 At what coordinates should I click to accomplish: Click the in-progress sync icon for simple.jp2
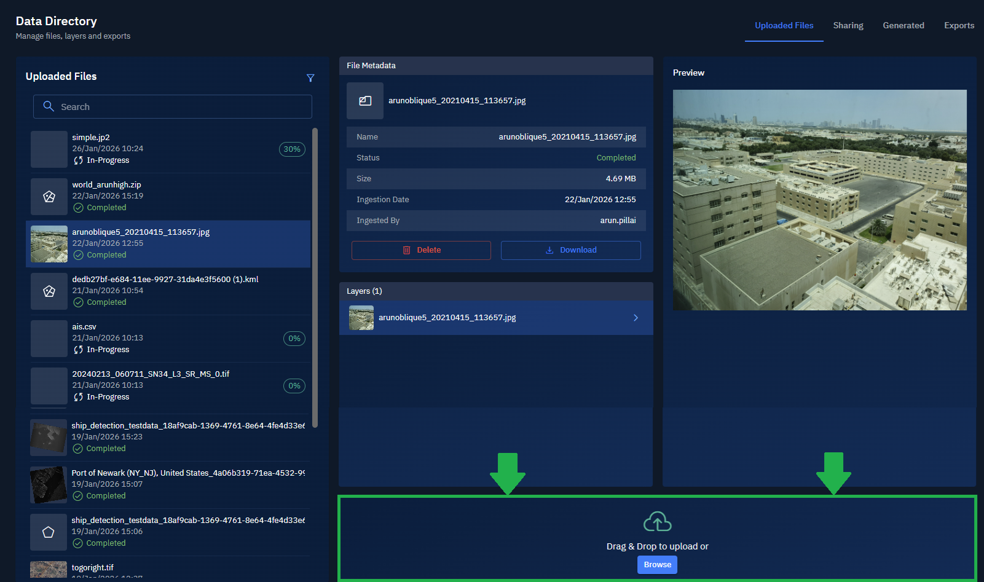tap(78, 160)
